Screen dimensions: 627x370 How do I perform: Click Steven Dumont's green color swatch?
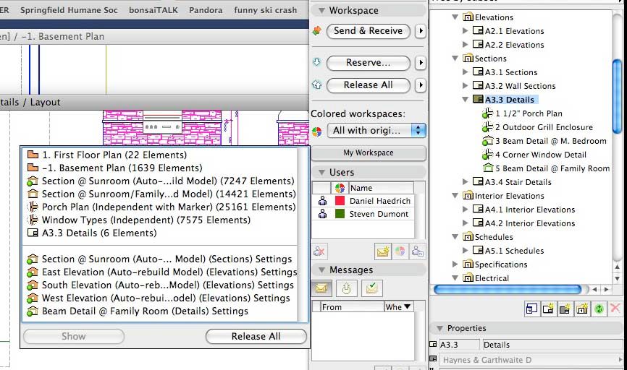(340, 214)
